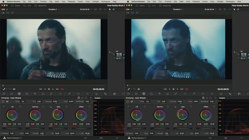This screenshot has height=140, width=249.
Task: Open 01:24:16:16 timecode dropdown in left window
Action: pyautogui.click(x=86, y=9)
